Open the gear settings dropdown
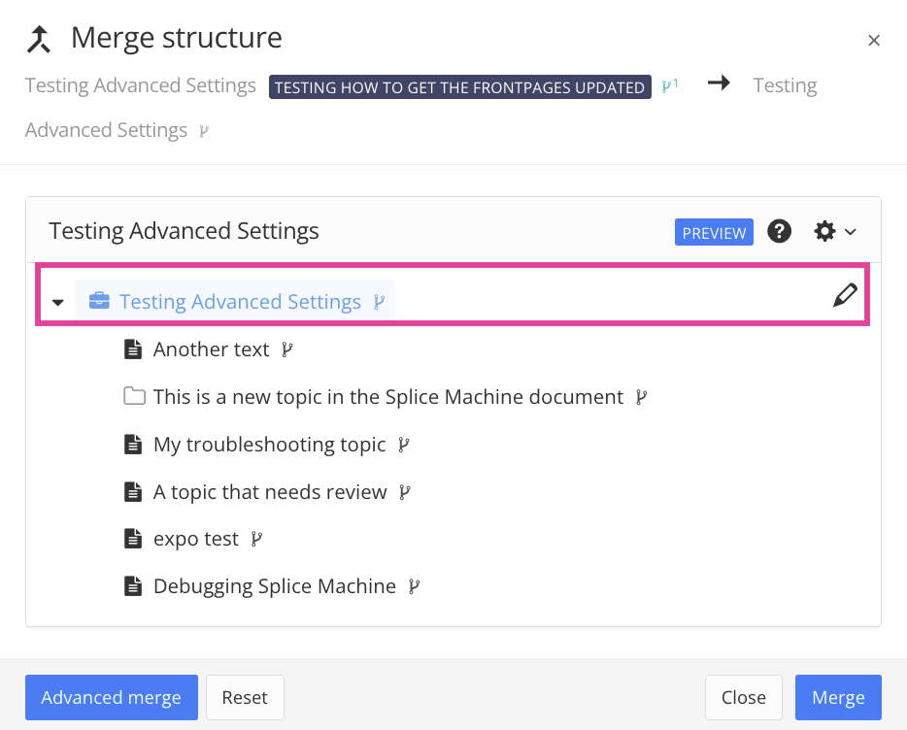 pyautogui.click(x=834, y=231)
